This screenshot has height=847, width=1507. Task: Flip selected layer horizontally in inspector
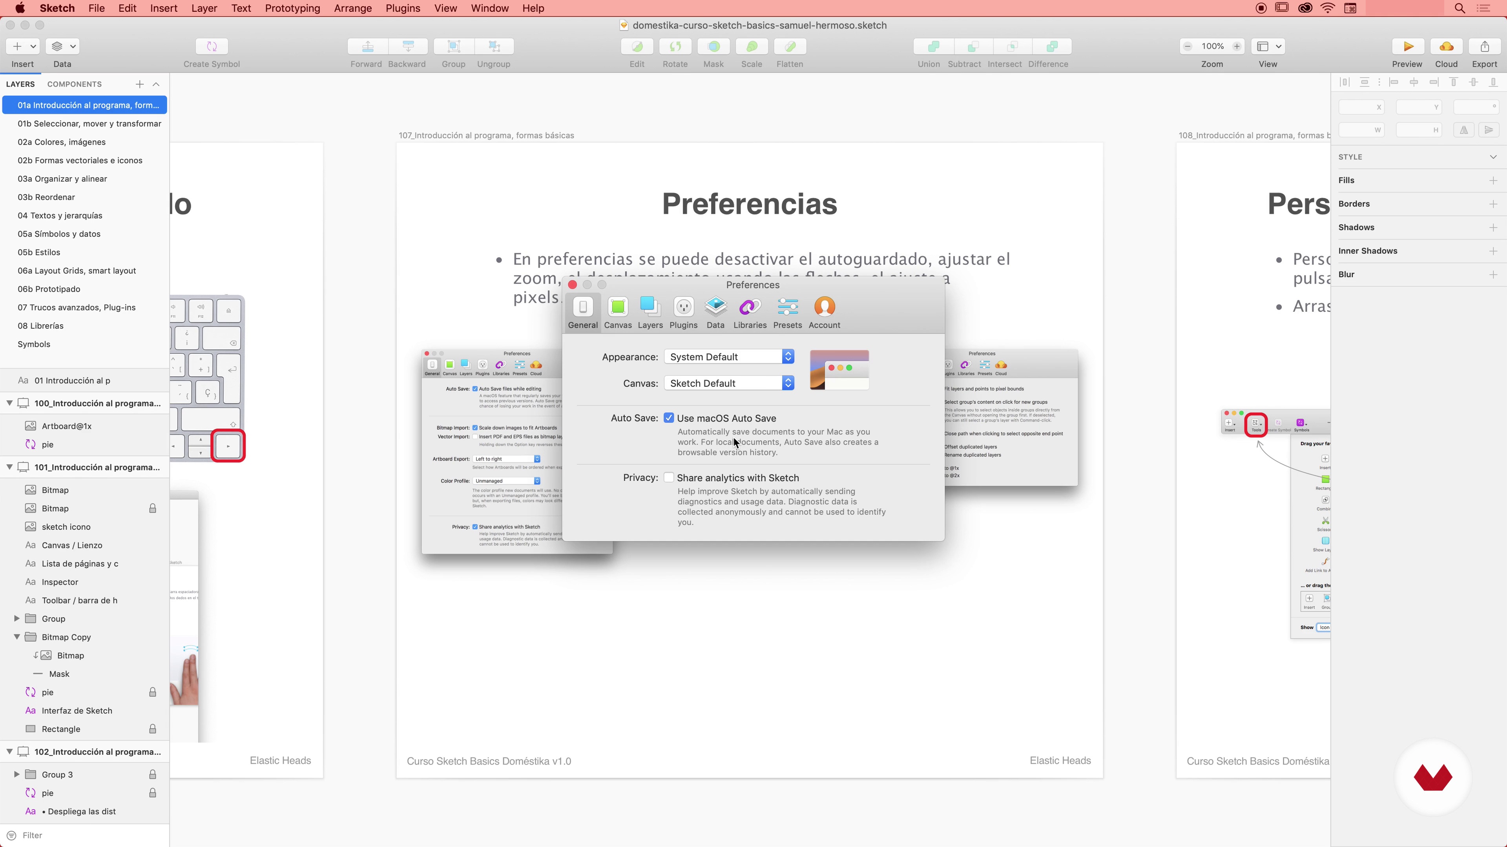[x=1464, y=130]
